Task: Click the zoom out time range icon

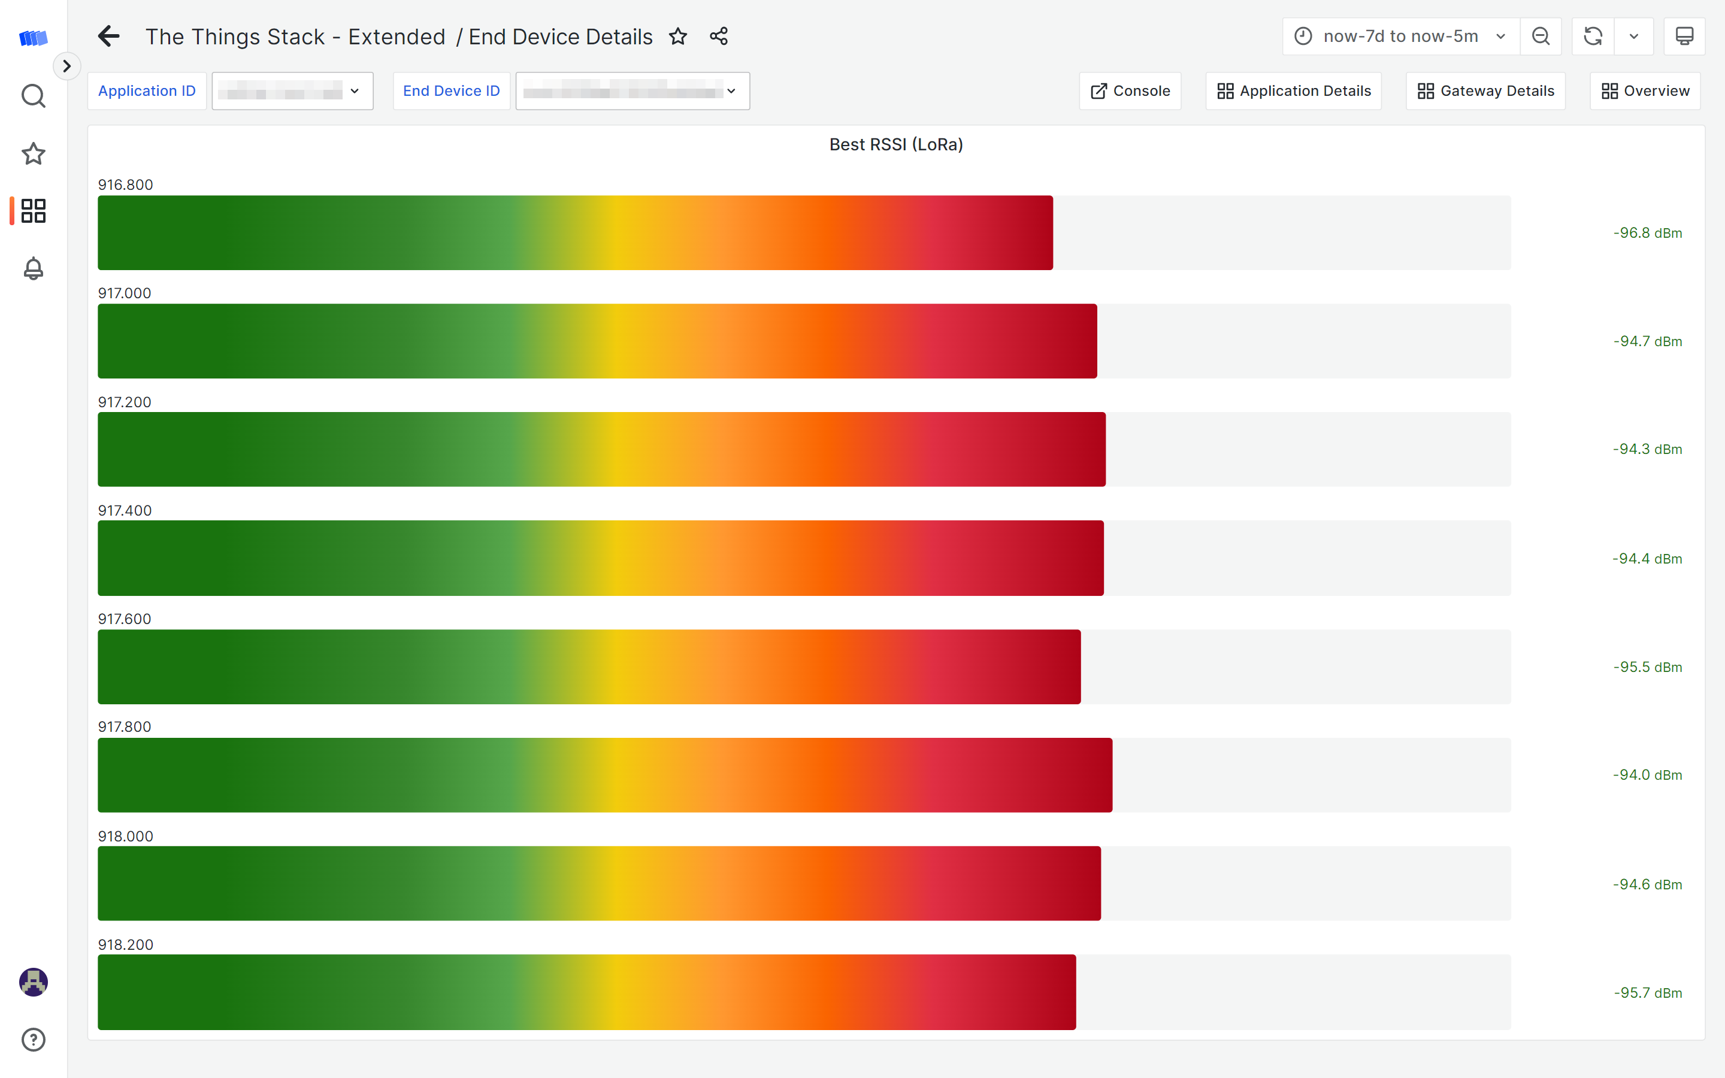Action: point(1541,37)
